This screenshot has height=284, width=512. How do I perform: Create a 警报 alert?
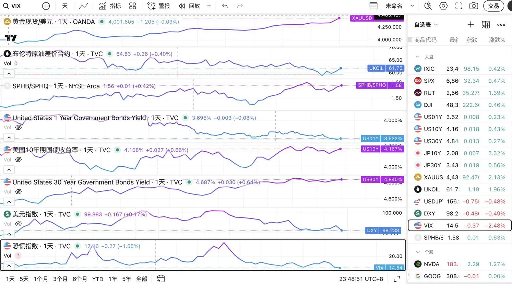[x=158, y=6]
